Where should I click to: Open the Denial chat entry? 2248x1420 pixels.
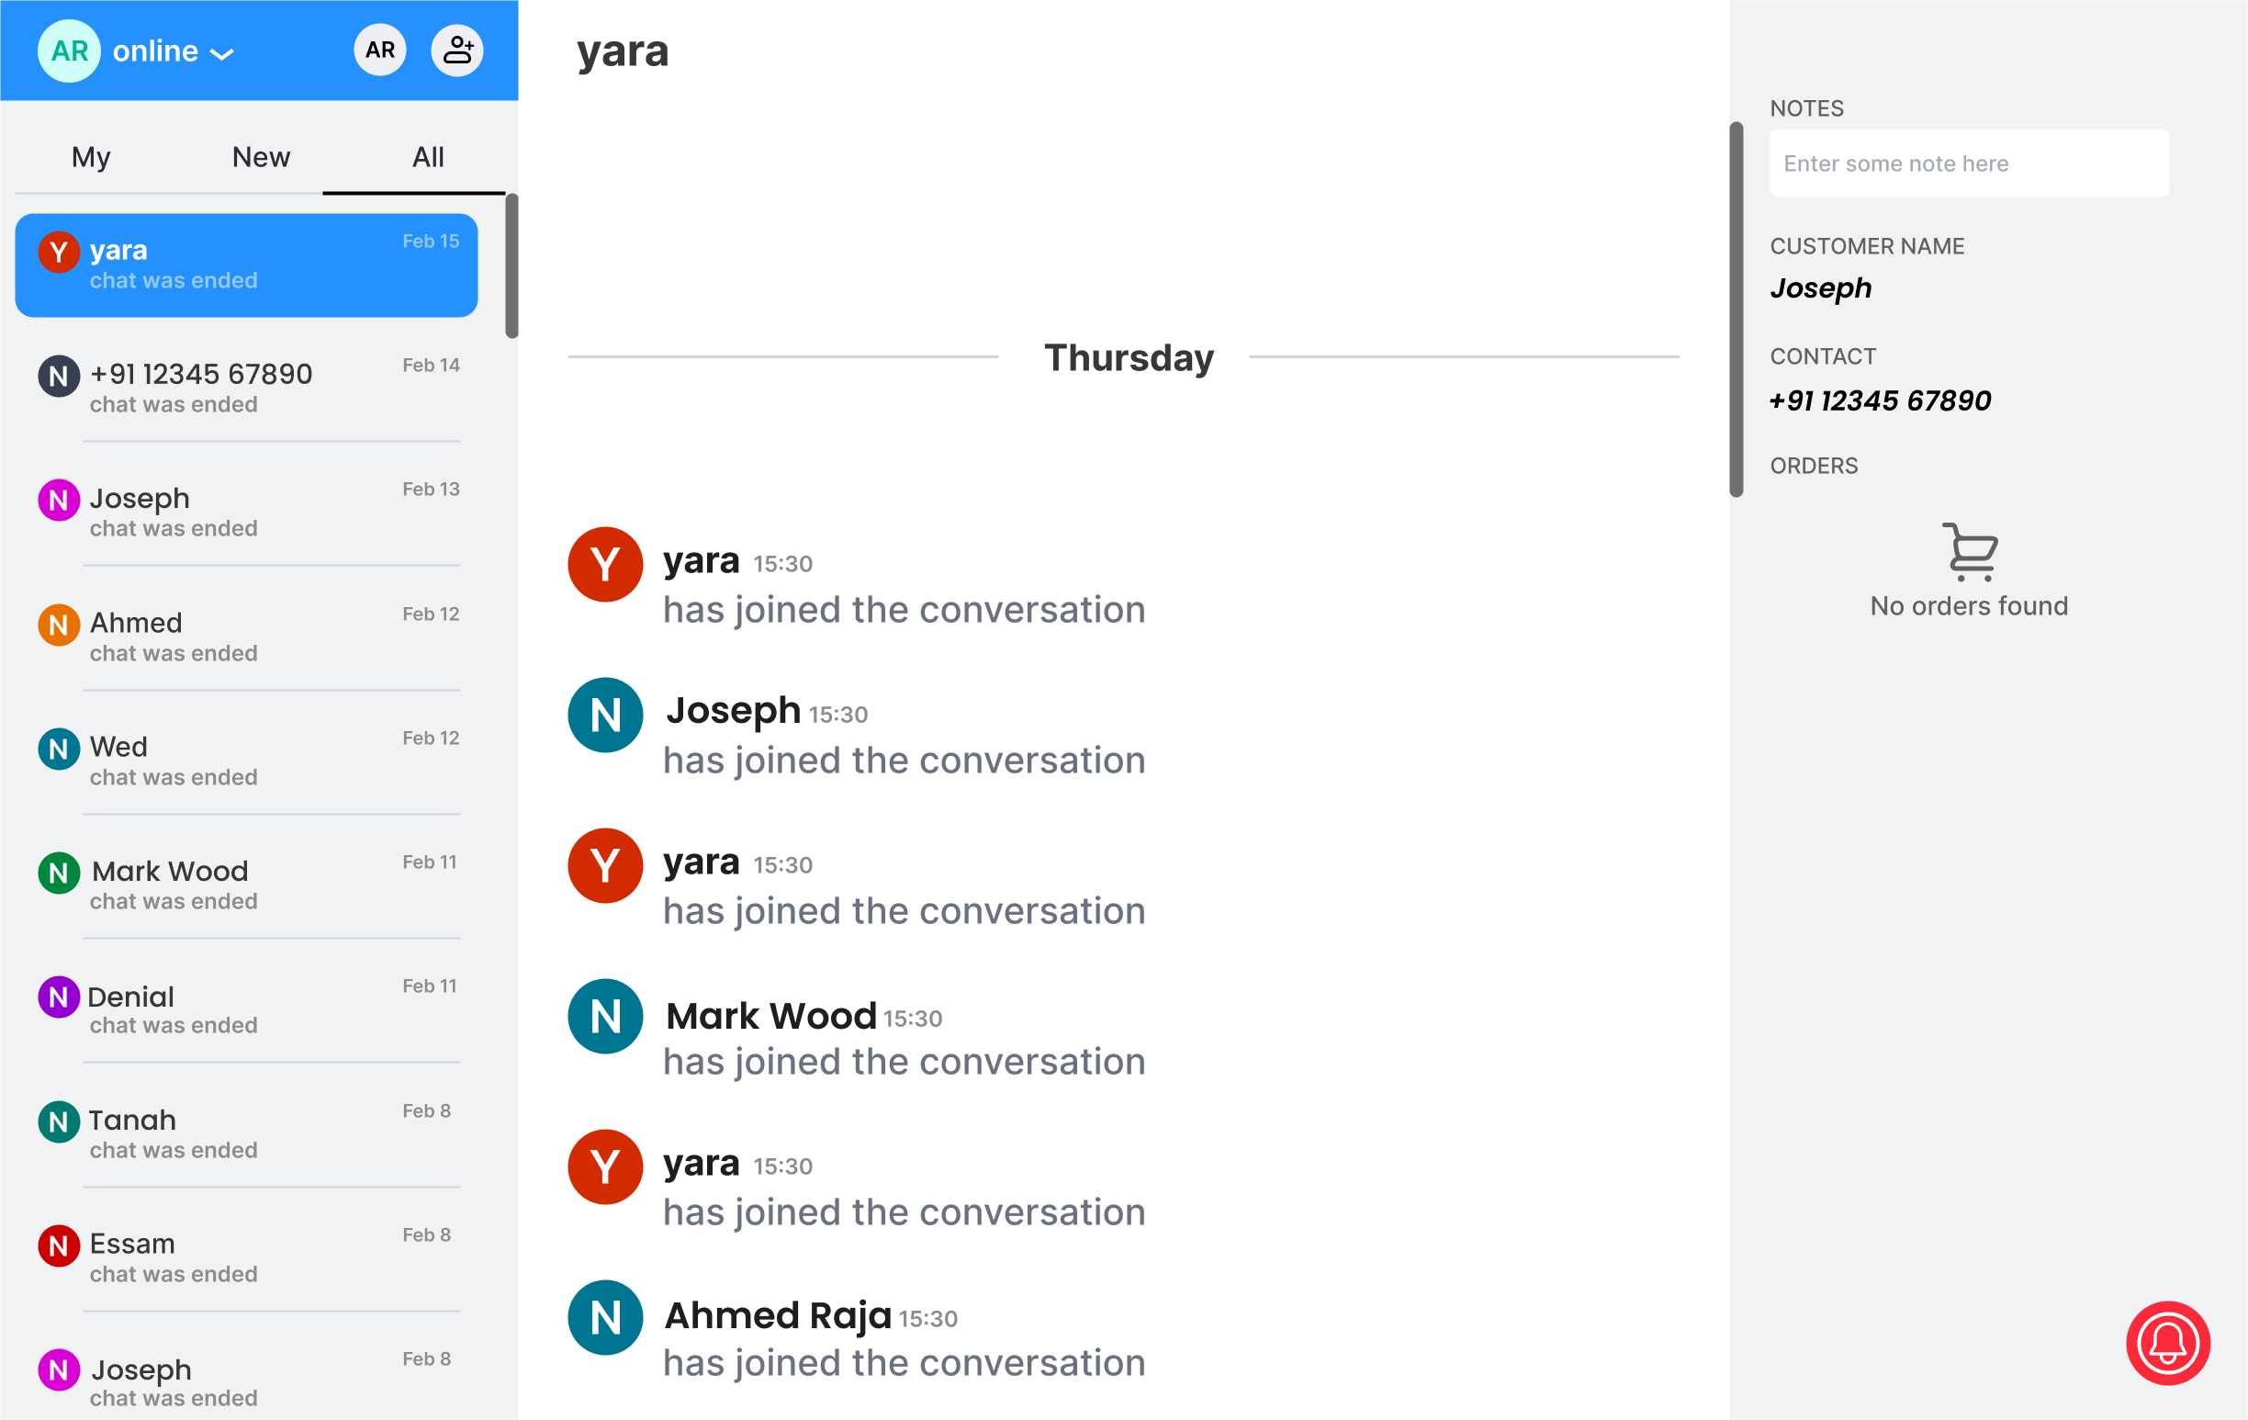(247, 1009)
